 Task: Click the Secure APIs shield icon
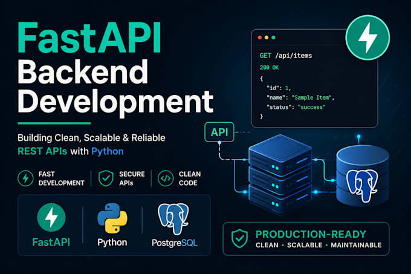point(106,178)
